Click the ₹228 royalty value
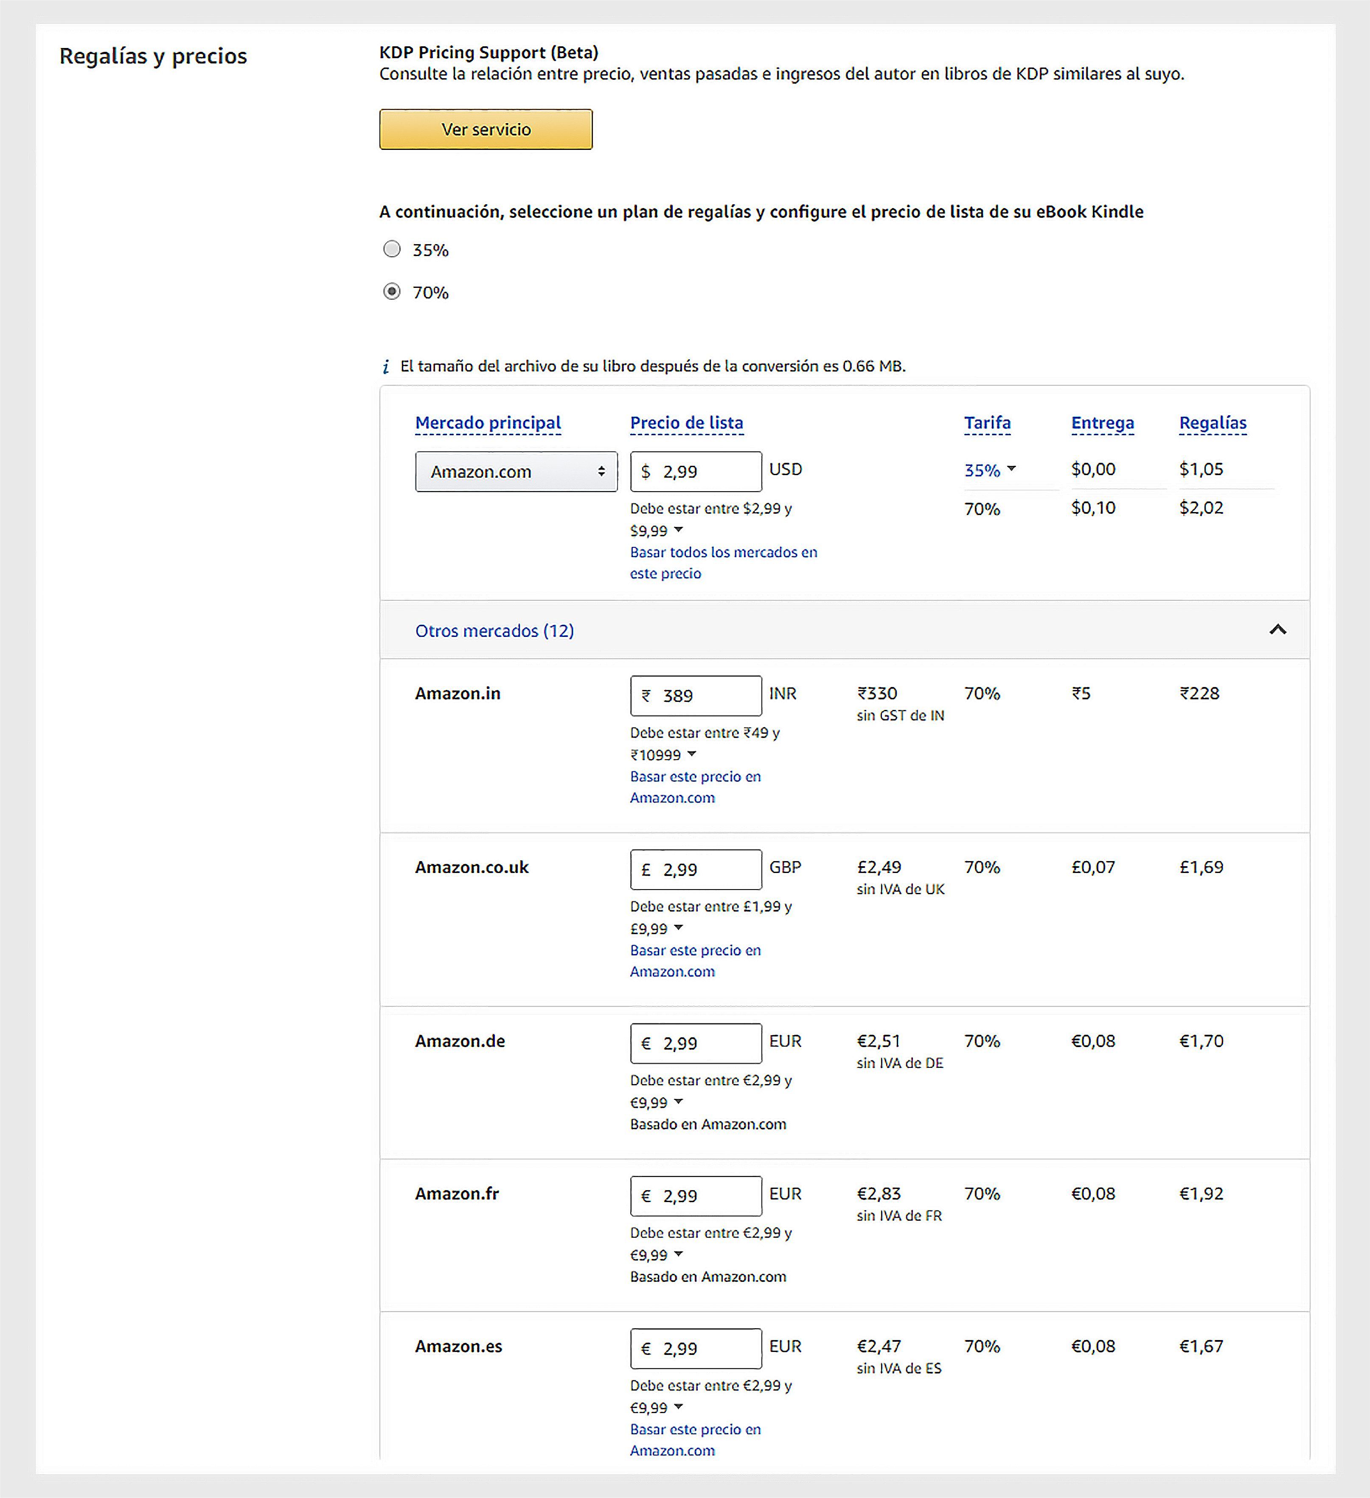Viewport: 1370px width, 1498px height. tap(1199, 693)
